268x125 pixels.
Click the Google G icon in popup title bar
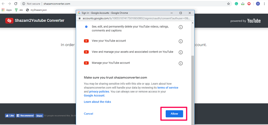pyautogui.click(x=79, y=13)
